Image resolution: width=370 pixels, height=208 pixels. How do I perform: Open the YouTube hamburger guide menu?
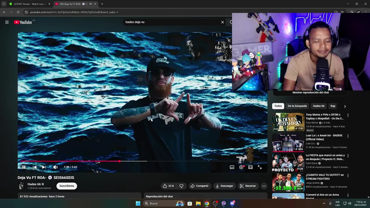coord(7,22)
